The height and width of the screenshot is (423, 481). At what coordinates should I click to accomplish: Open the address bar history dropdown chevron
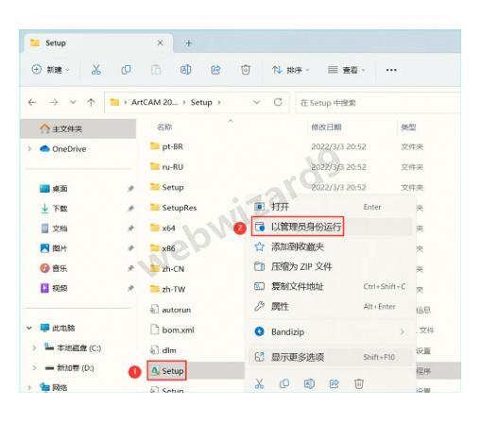point(257,102)
